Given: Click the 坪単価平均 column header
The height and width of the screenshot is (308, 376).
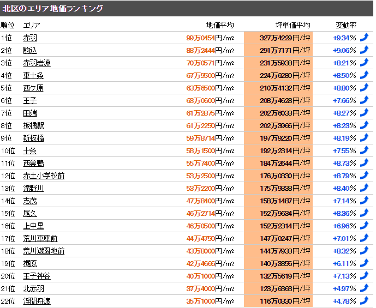Looking at the screenshot, I should pos(293,25).
